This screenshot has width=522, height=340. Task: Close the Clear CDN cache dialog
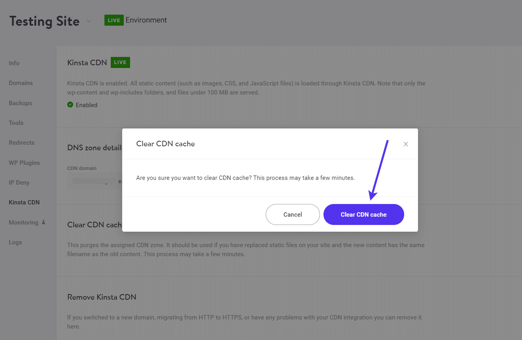click(x=406, y=144)
